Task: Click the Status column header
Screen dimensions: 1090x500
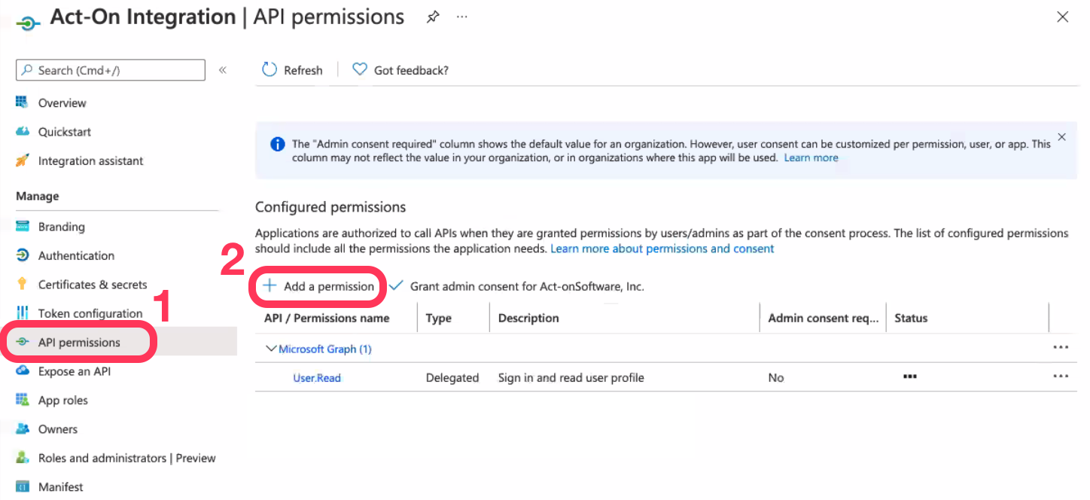Action: pos(911,318)
